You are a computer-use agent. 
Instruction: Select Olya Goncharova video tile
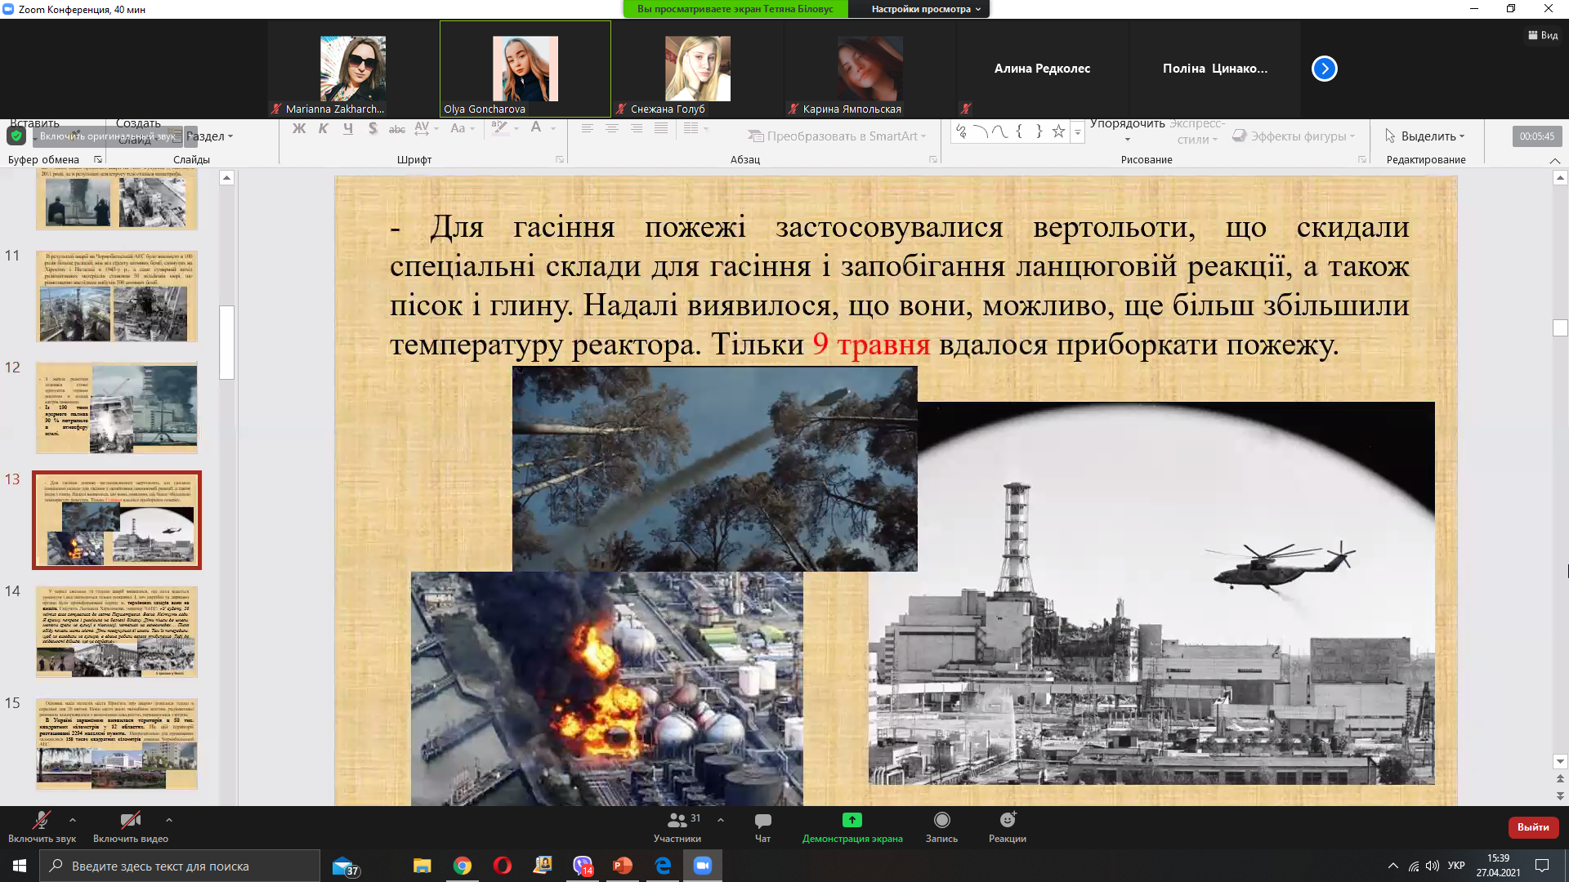(525, 69)
